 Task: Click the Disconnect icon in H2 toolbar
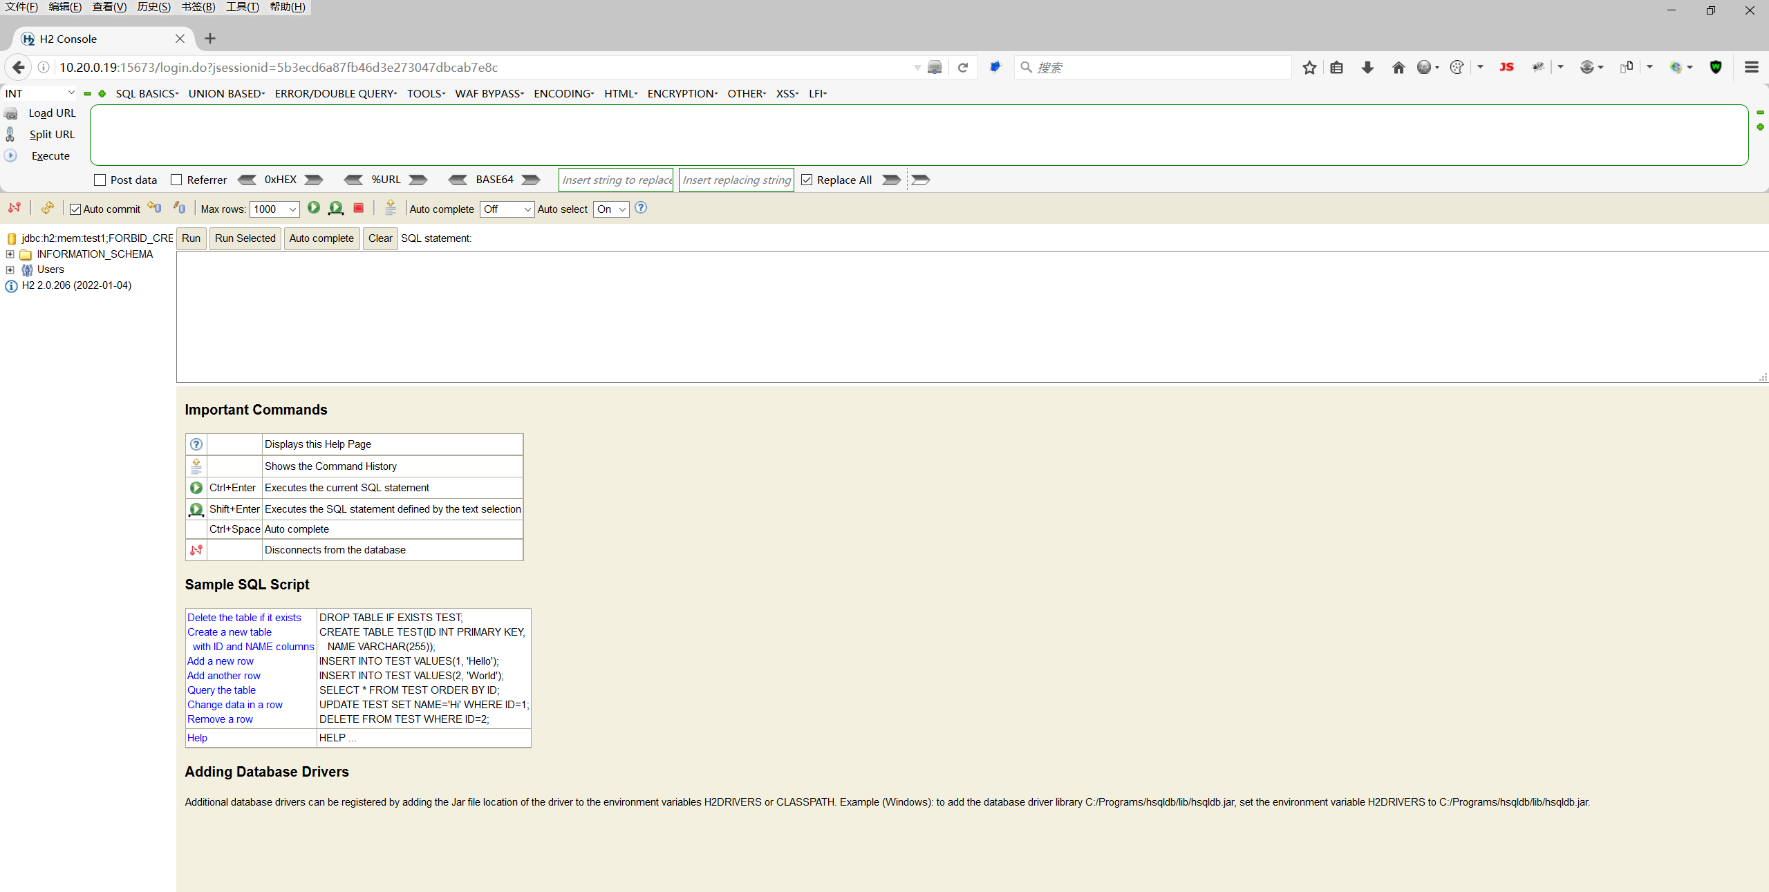tap(15, 208)
